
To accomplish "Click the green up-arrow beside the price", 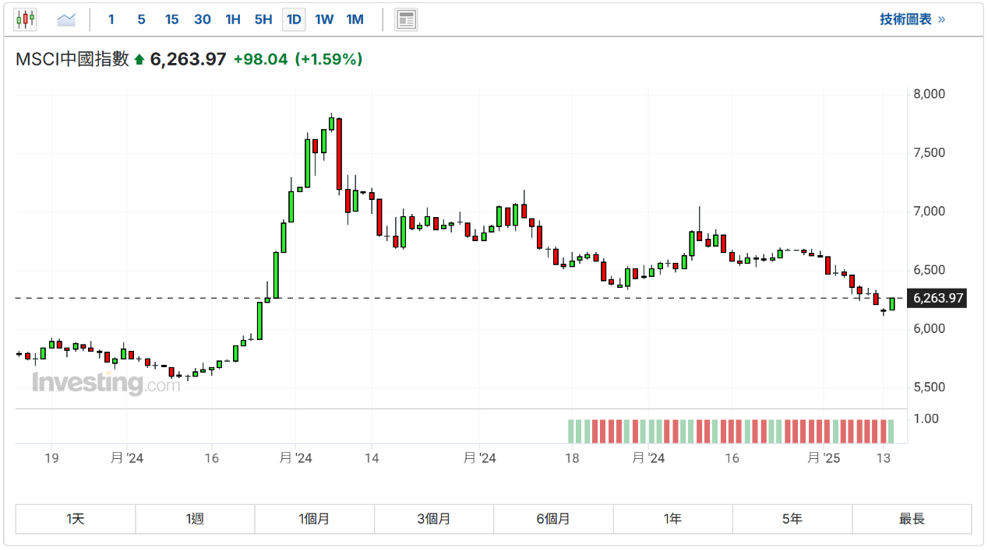I will click(x=139, y=59).
